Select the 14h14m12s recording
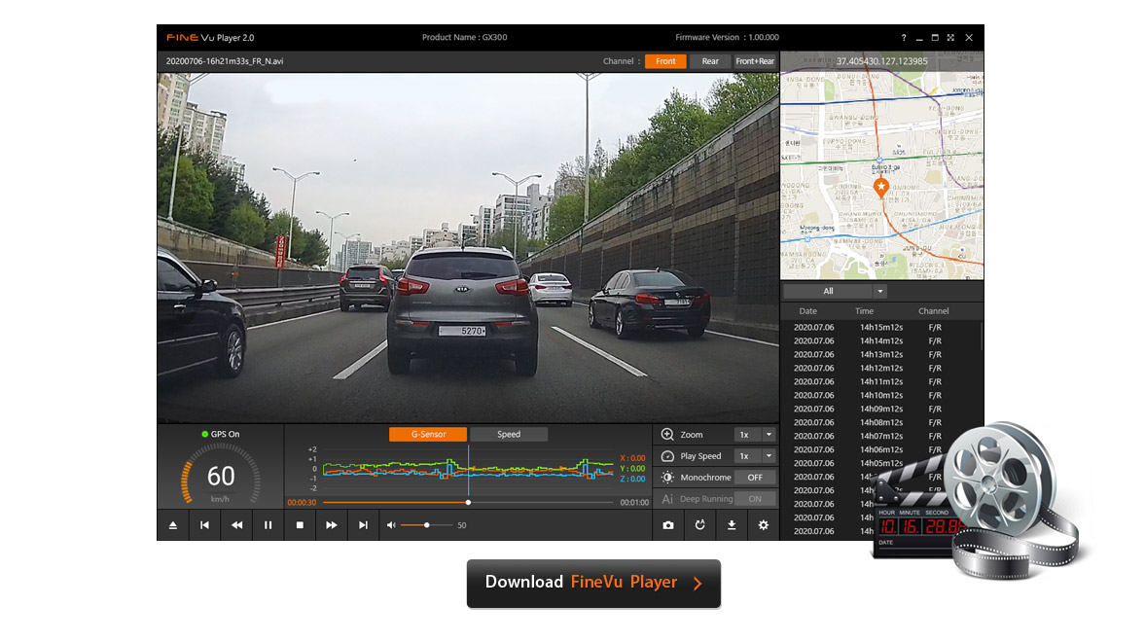Screen dimensions: 1145x642 881,341
